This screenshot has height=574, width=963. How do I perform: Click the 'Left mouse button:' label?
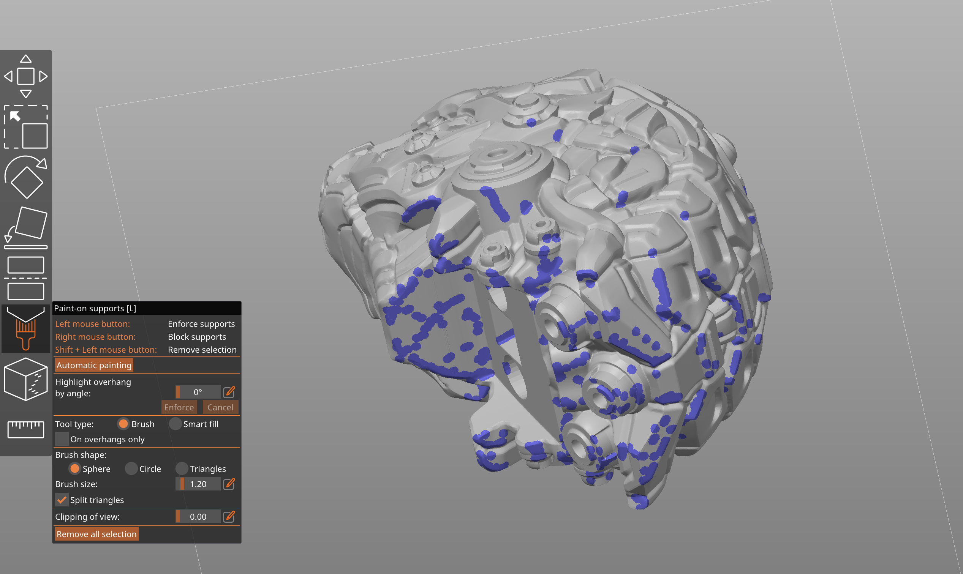[x=93, y=324]
